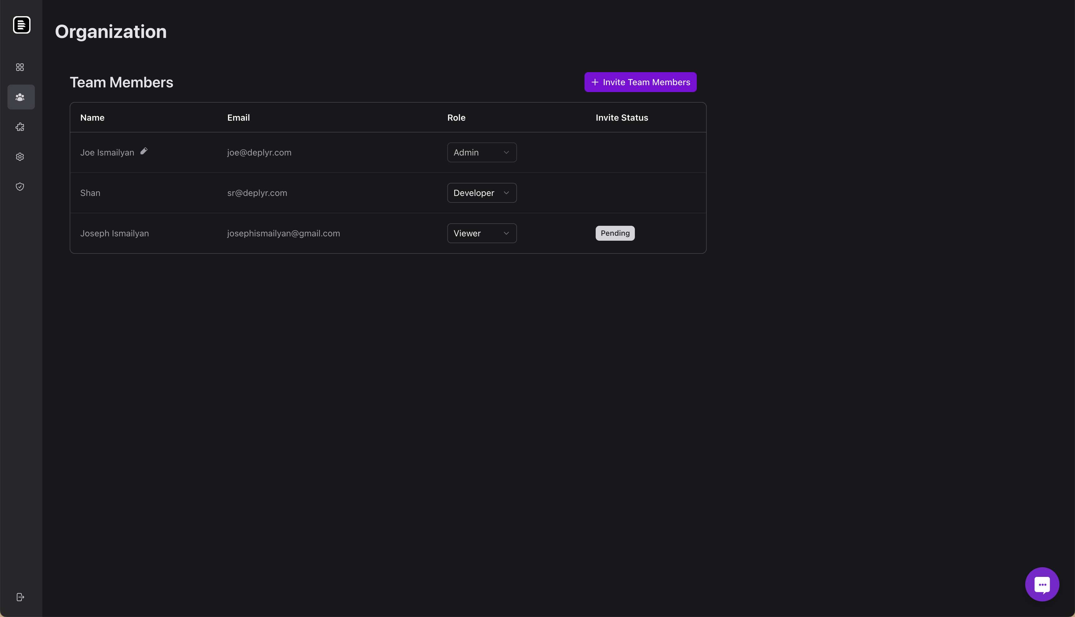Viewport: 1075px width, 617px height.
Task: Click the Pending invite status badge
Action: click(614, 234)
